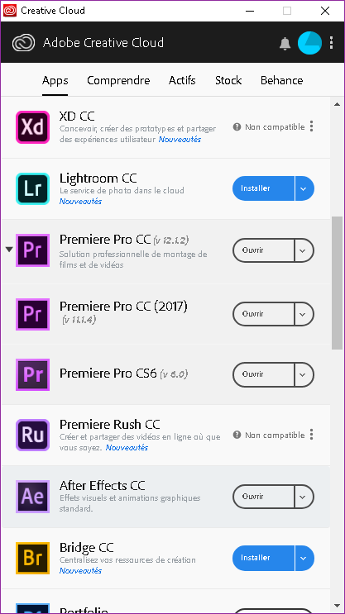Switch to the Stock tab
The image size is (345, 614).
coord(228,81)
